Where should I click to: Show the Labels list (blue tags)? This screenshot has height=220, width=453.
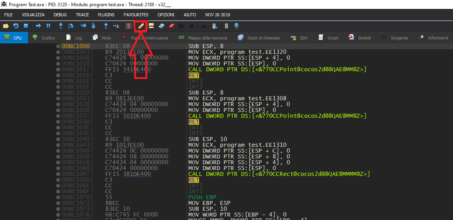click(x=161, y=26)
